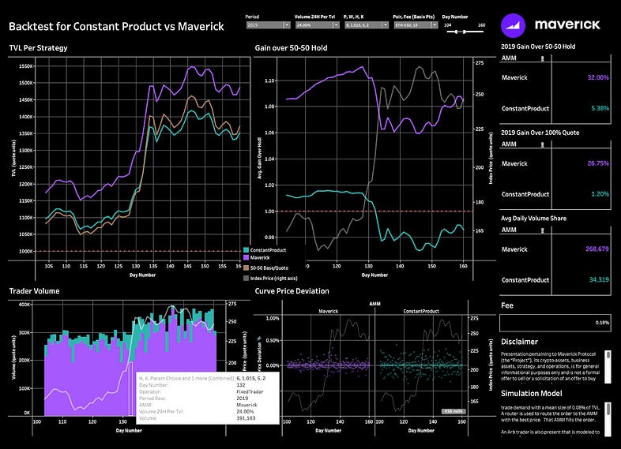The height and width of the screenshot is (449, 621).
Task: Click the lower Day Number slider handle
Action: [x=456, y=32]
